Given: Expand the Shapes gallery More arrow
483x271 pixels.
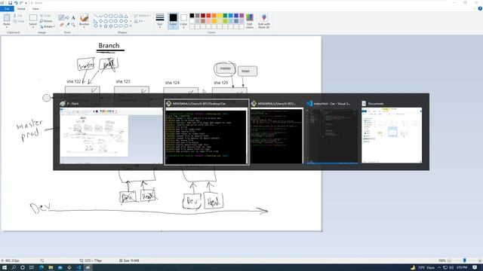Looking at the screenshot, I should tap(131, 26).
